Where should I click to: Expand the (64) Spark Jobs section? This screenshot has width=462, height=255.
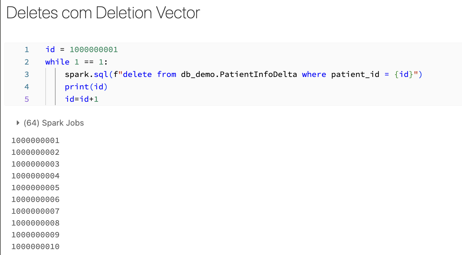click(50, 123)
